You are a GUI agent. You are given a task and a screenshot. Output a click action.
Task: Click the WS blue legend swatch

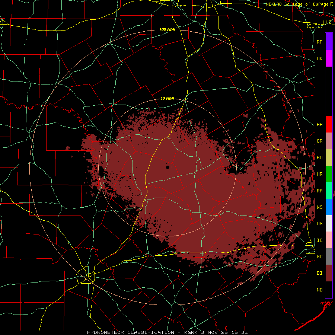pyautogui.click(x=329, y=207)
